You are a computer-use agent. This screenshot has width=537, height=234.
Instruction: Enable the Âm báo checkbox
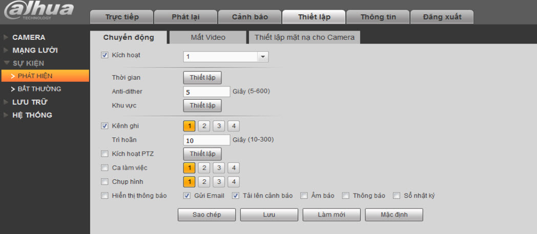coord(304,196)
